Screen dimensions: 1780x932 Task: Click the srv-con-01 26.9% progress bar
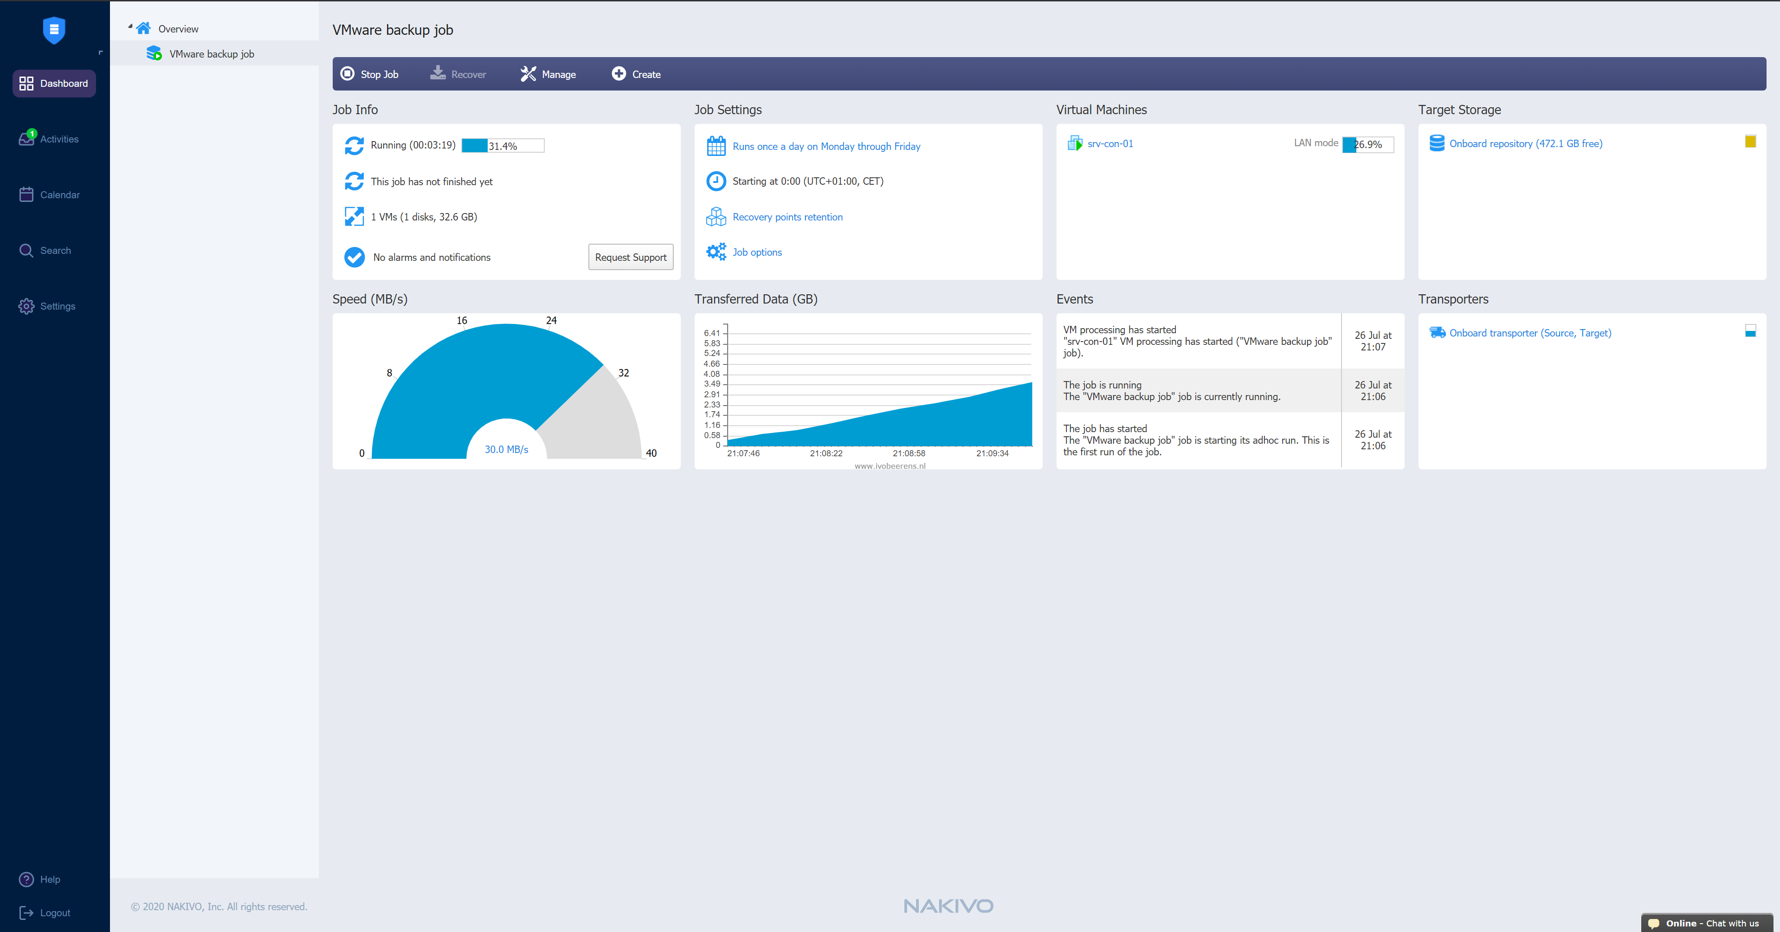(1367, 144)
